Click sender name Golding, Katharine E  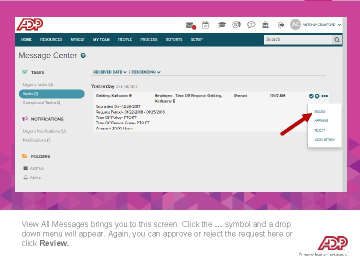pyautogui.click(x=113, y=95)
